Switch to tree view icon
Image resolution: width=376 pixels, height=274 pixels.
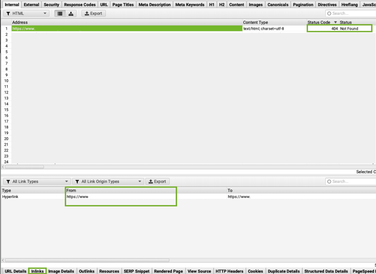tap(71, 14)
